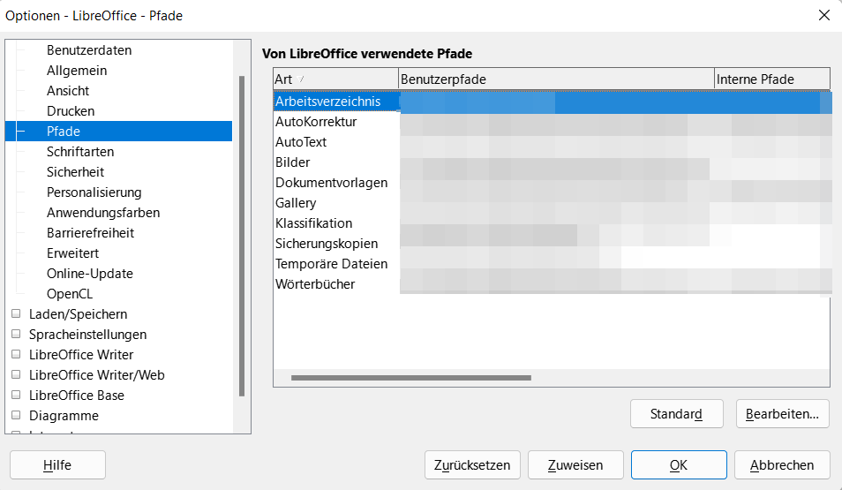
Task: Select the Laden/Speichern category label
Action: [x=78, y=314]
